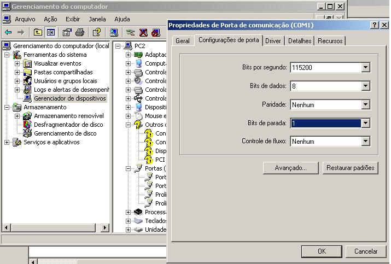Switch to the Recursos tab
Screen dimensions: 391x264
pos(330,41)
